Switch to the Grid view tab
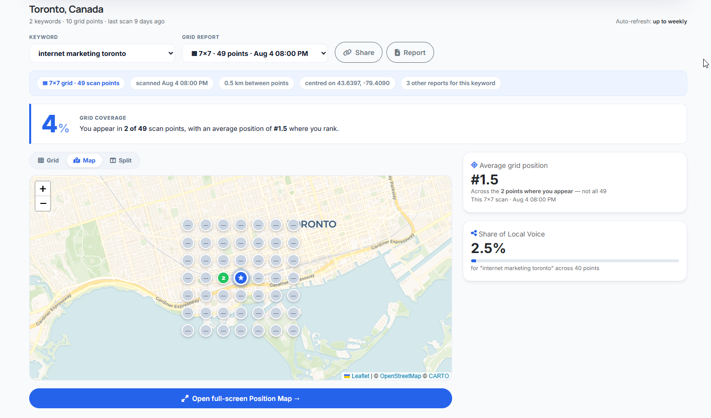Image resolution: width=711 pixels, height=418 pixels. 48,161
